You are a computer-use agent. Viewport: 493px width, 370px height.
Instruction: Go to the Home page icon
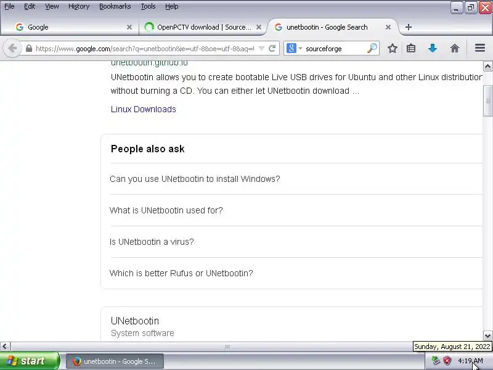pos(455,49)
